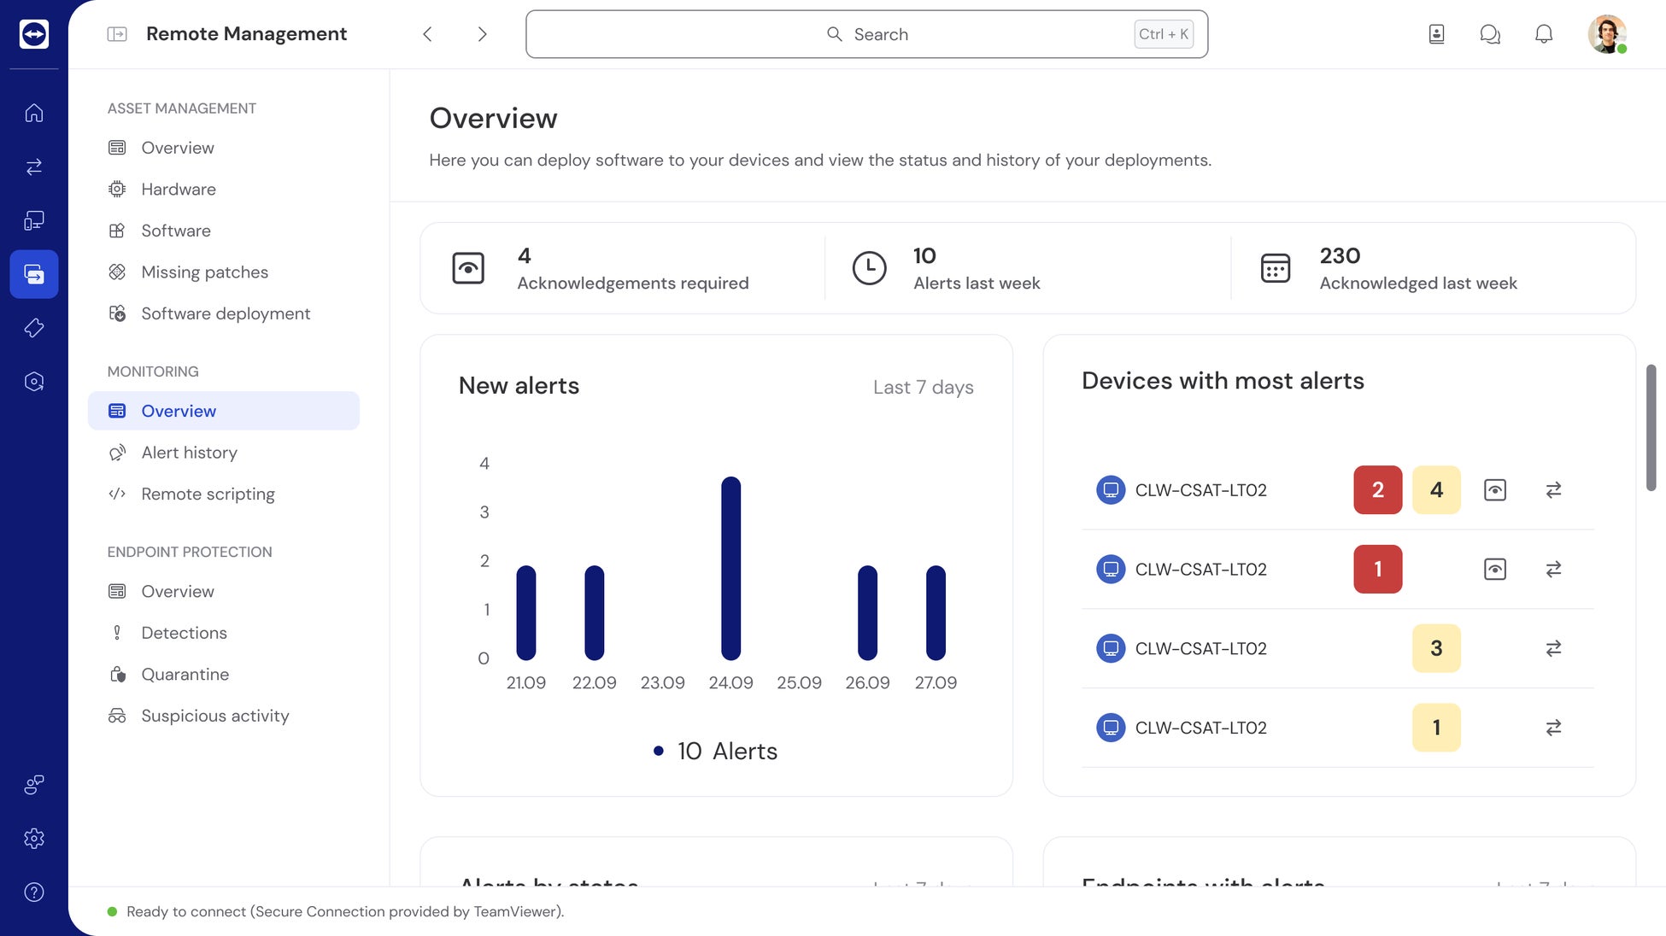Click the red badge showing 2 alerts
Viewport: 1666px width, 936px height.
click(1377, 490)
